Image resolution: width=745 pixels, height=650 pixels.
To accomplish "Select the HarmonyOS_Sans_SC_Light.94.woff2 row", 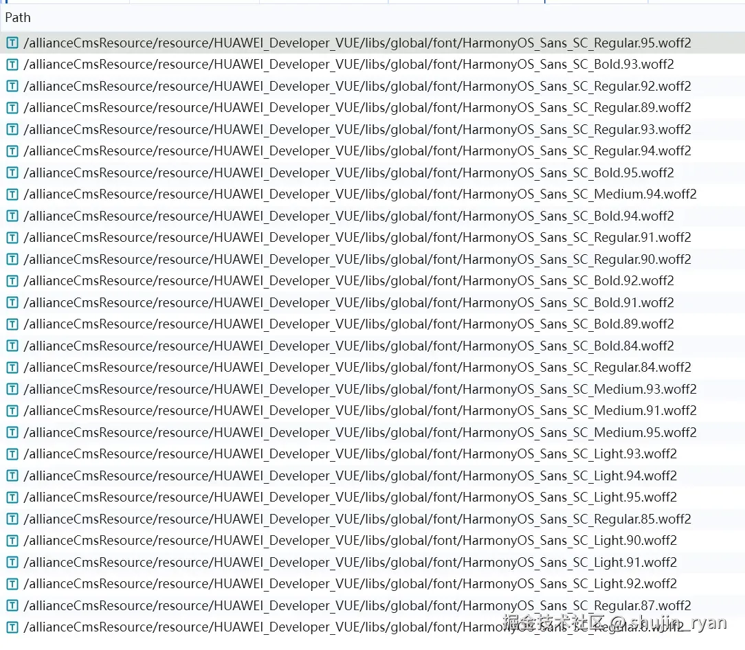I will [x=372, y=475].
